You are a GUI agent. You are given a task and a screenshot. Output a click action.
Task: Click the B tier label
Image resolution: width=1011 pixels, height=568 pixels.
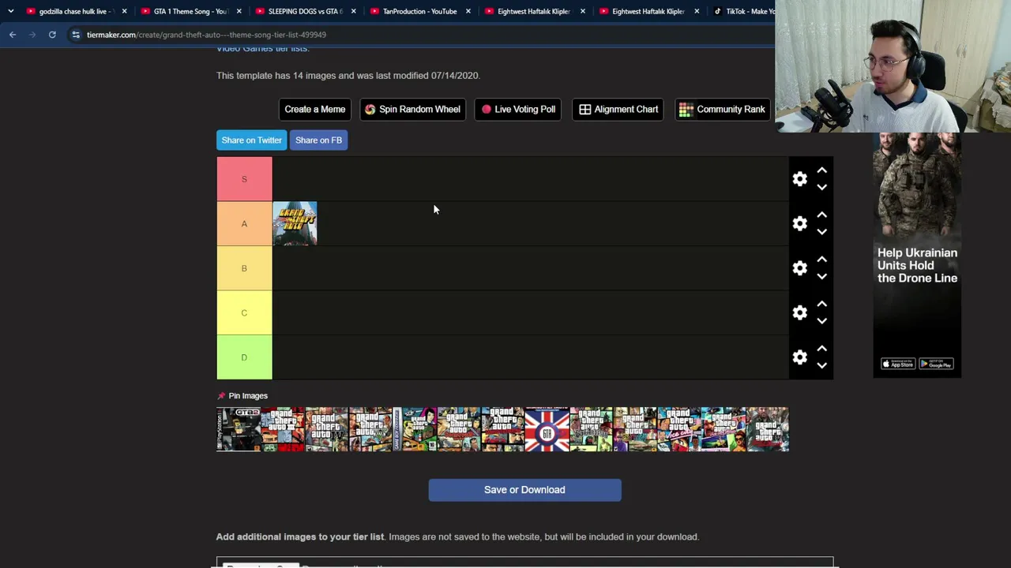pyautogui.click(x=244, y=268)
